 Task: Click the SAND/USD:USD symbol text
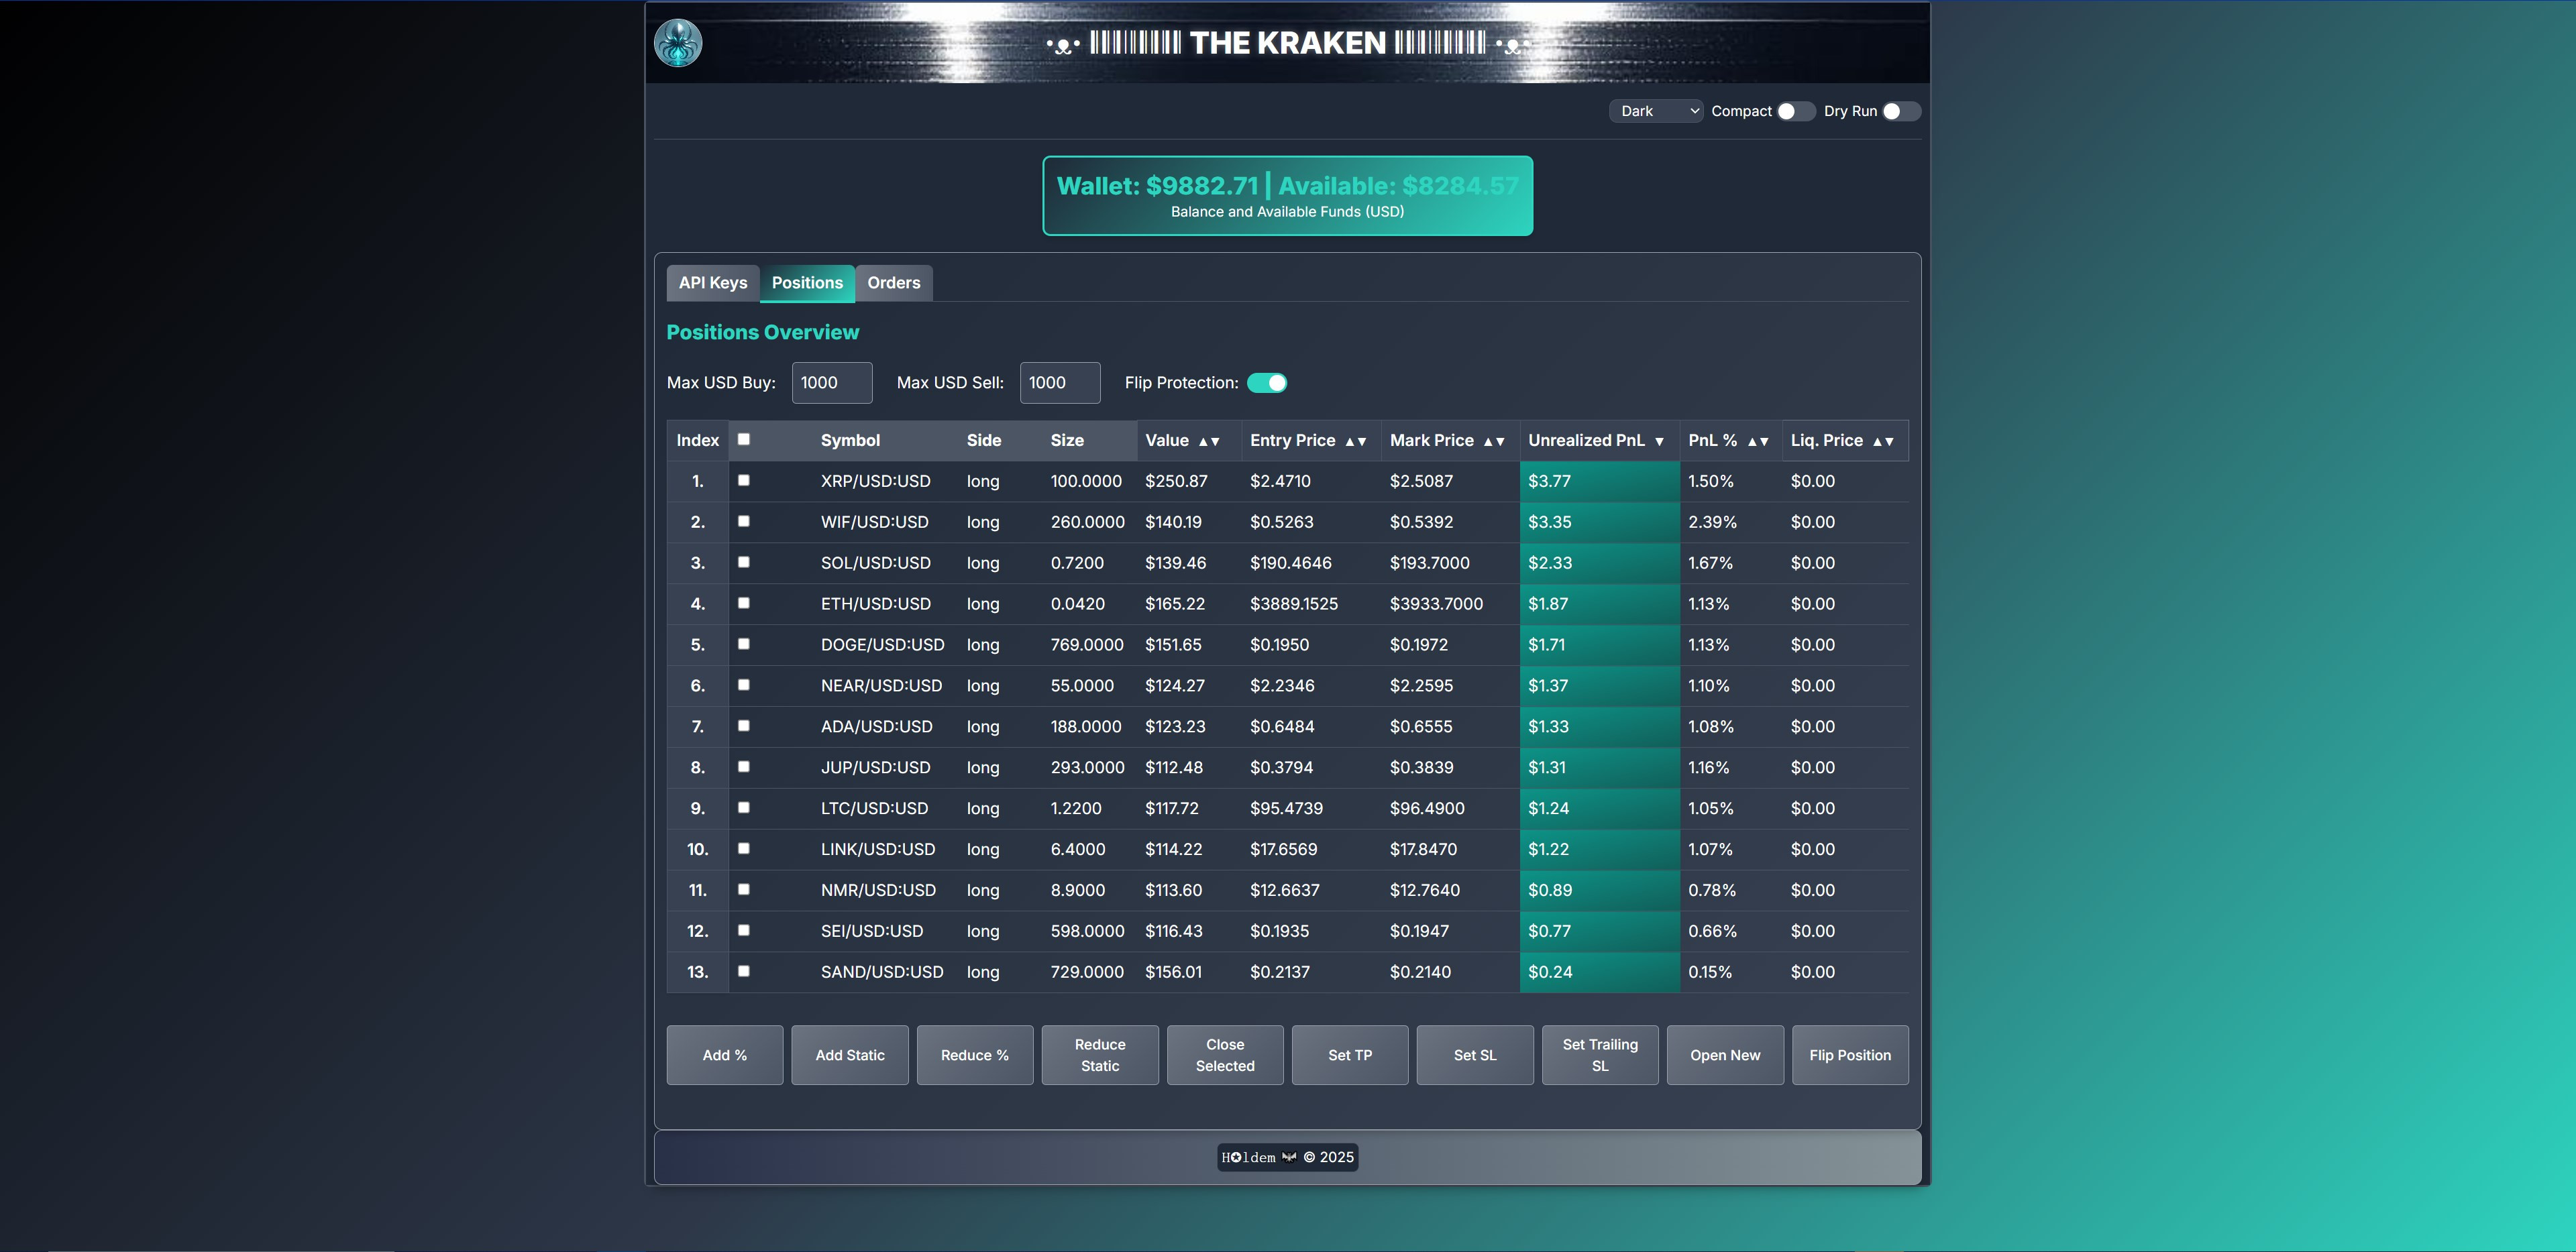coord(882,972)
